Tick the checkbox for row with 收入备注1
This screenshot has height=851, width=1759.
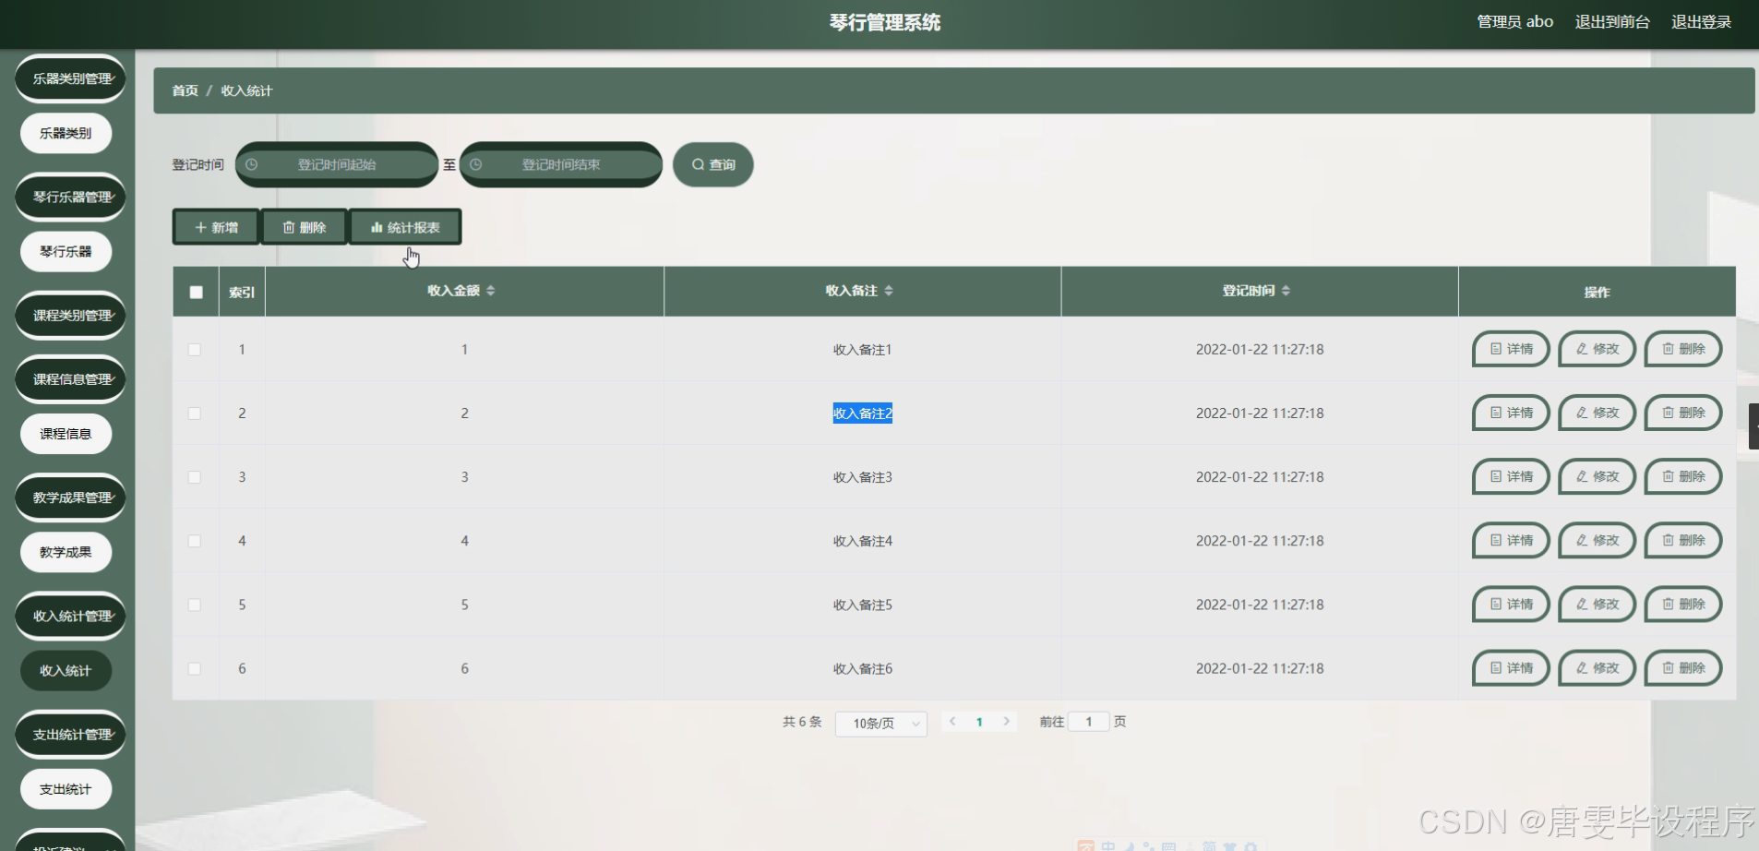(195, 350)
